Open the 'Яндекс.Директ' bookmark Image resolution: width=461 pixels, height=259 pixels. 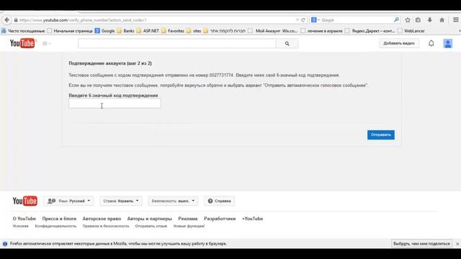tap(370, 31)
